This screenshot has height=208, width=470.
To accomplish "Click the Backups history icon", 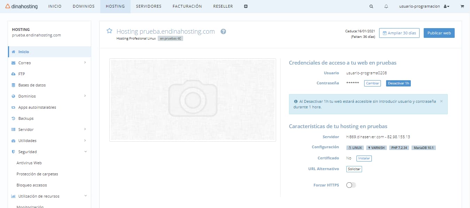I will point(13,118).
